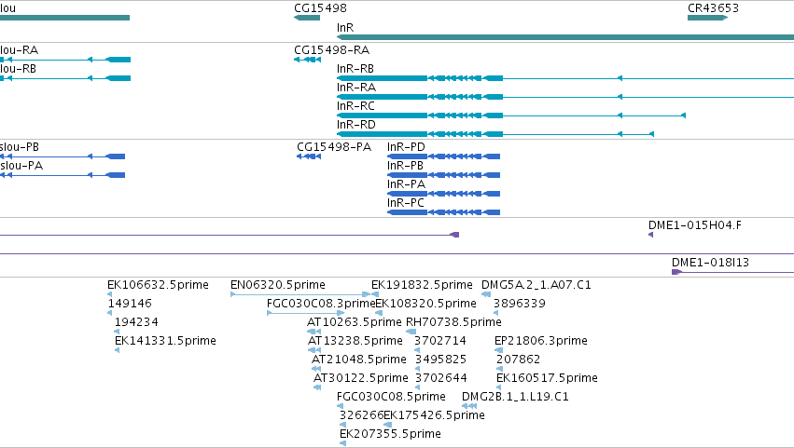Image resolution: width=794 pixels, height=448 pixels.
Task: Click the 194234 feature label
Action: point(136,322)
